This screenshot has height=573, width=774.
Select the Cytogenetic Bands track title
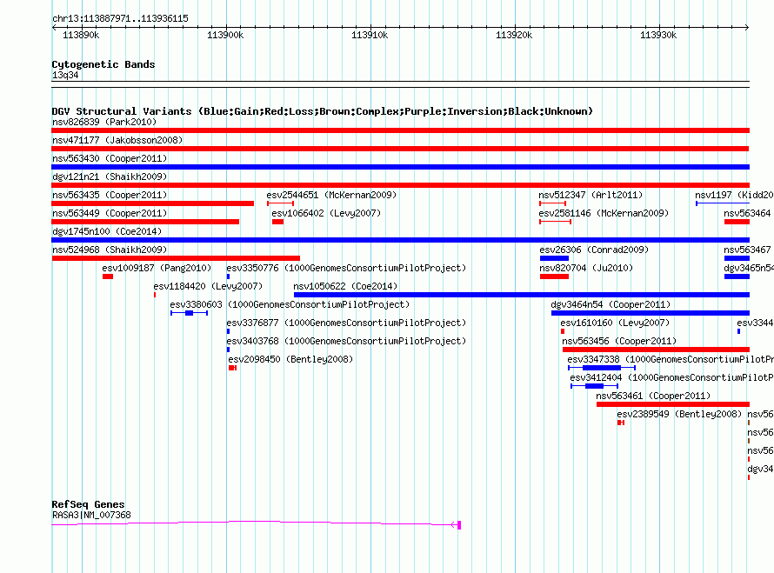[x=103, y=64]
